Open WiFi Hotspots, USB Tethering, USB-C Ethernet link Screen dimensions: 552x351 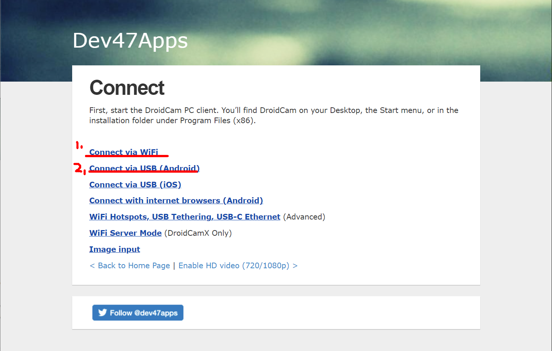point(185,217)
